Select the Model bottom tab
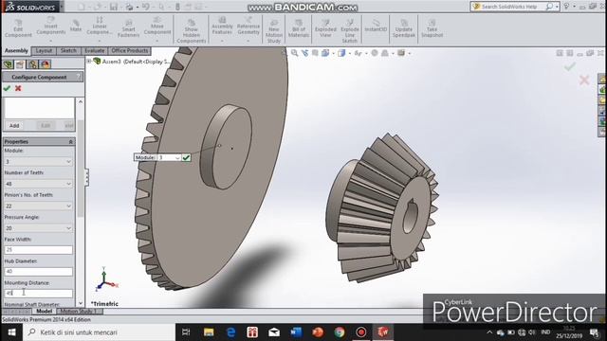The image size is (607, 341). point(44,312)
